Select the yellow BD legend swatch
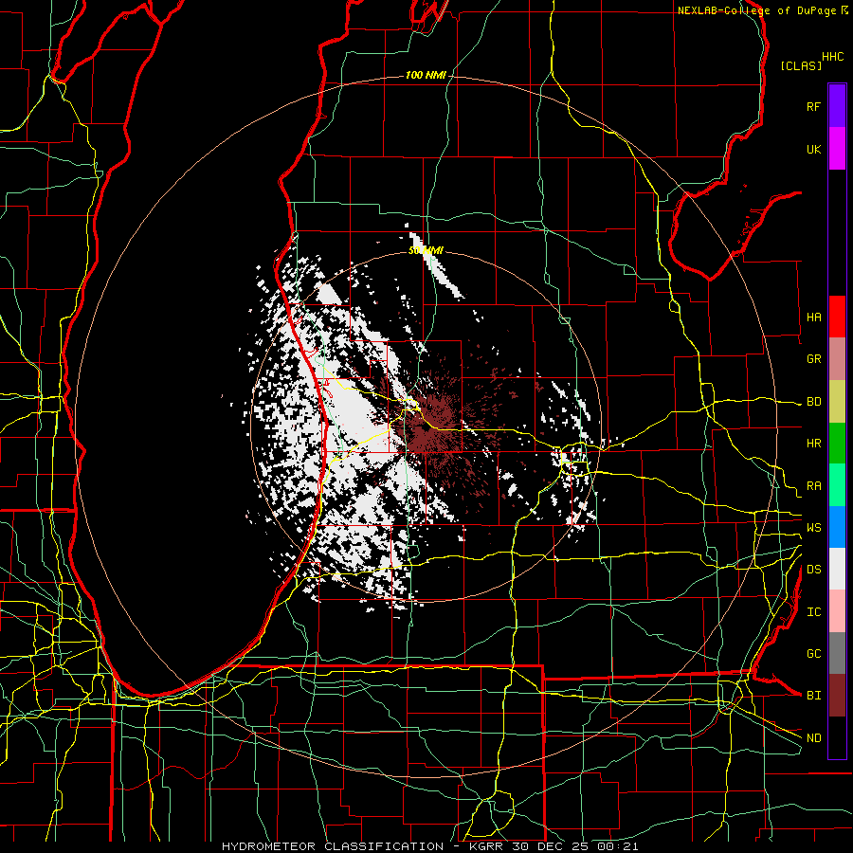 pos(837,402)
